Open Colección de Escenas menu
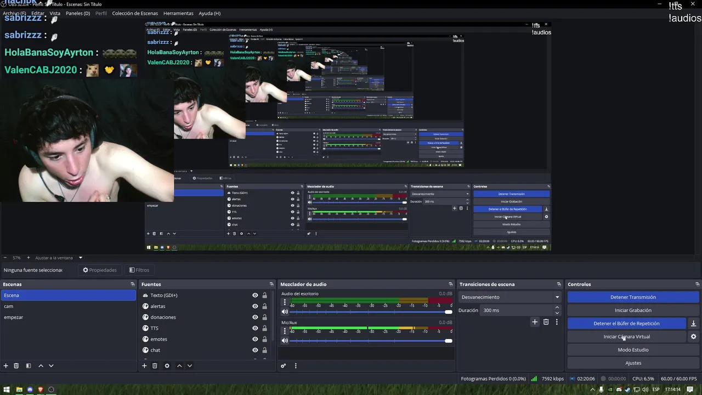702x395 pixels. [135, 13]
